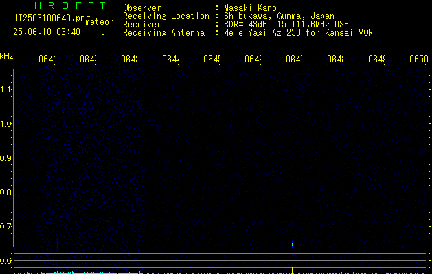The width and height of the screenshot is (432, 274).
Task: Click the Receiving Location label
Action: 166,16
